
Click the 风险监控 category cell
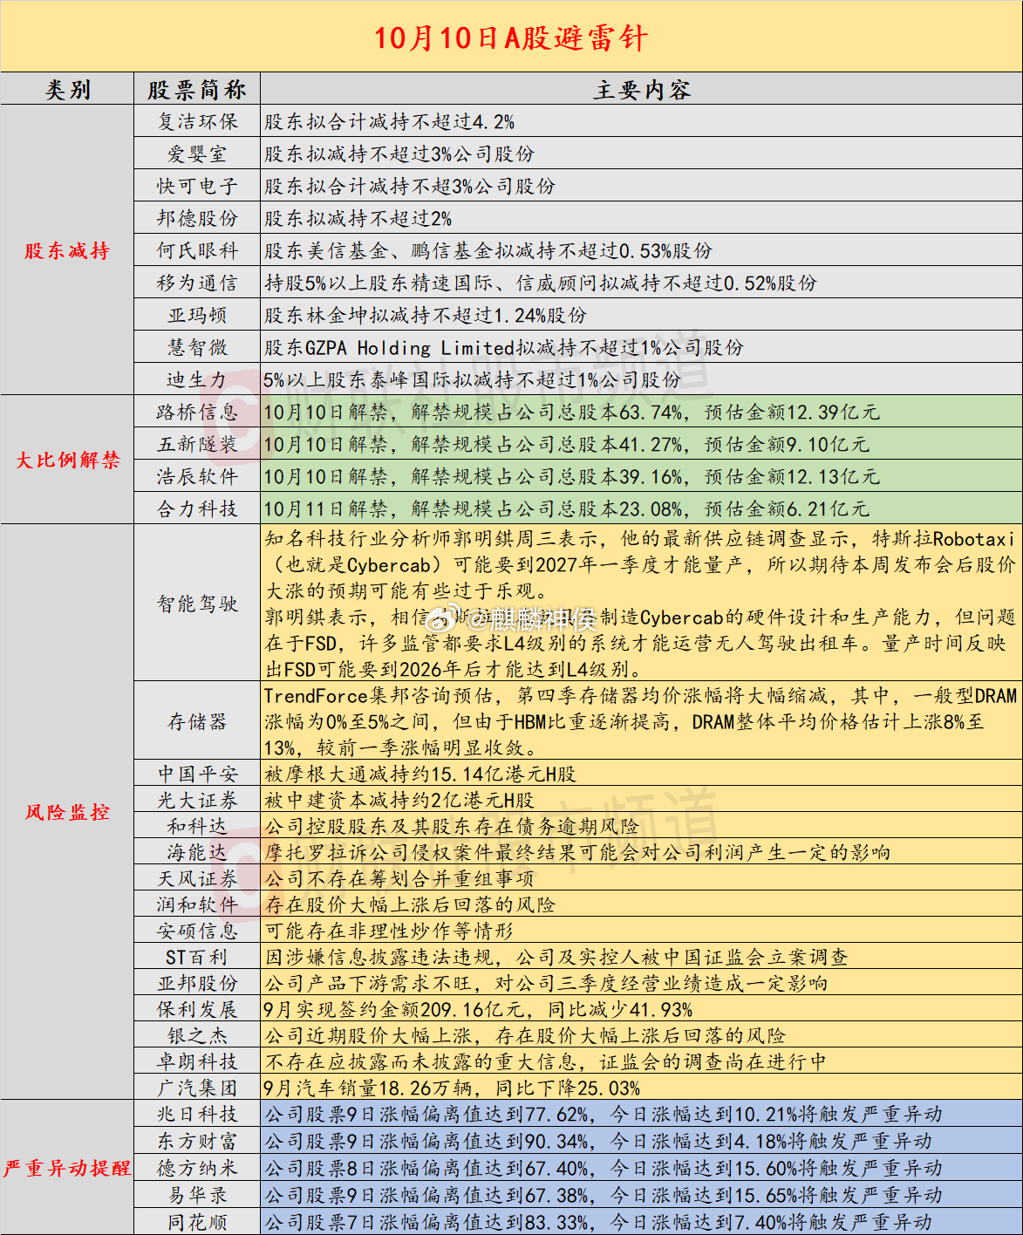67,812
